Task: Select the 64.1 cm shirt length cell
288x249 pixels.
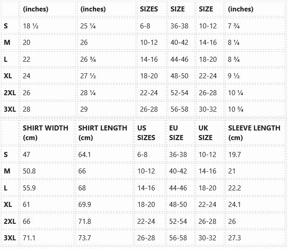Action: coord(85,155)
